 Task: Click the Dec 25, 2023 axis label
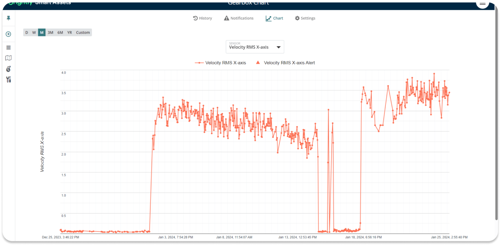coord(61,237)
